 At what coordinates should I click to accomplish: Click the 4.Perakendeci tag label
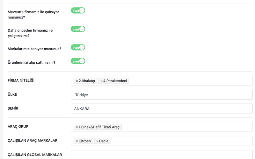(x=115, y=81)
